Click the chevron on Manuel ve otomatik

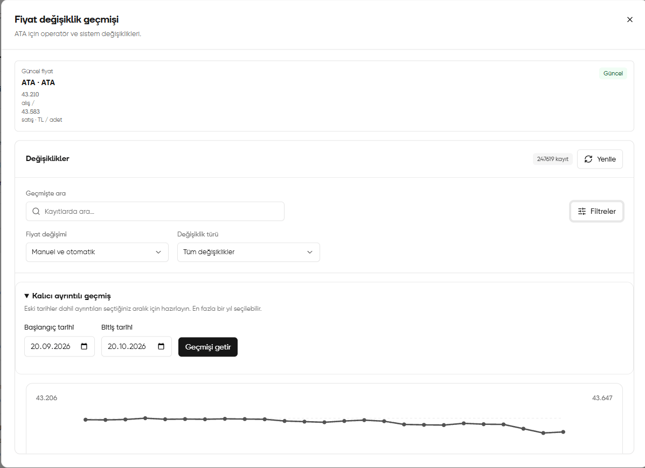tap(158, 252)
